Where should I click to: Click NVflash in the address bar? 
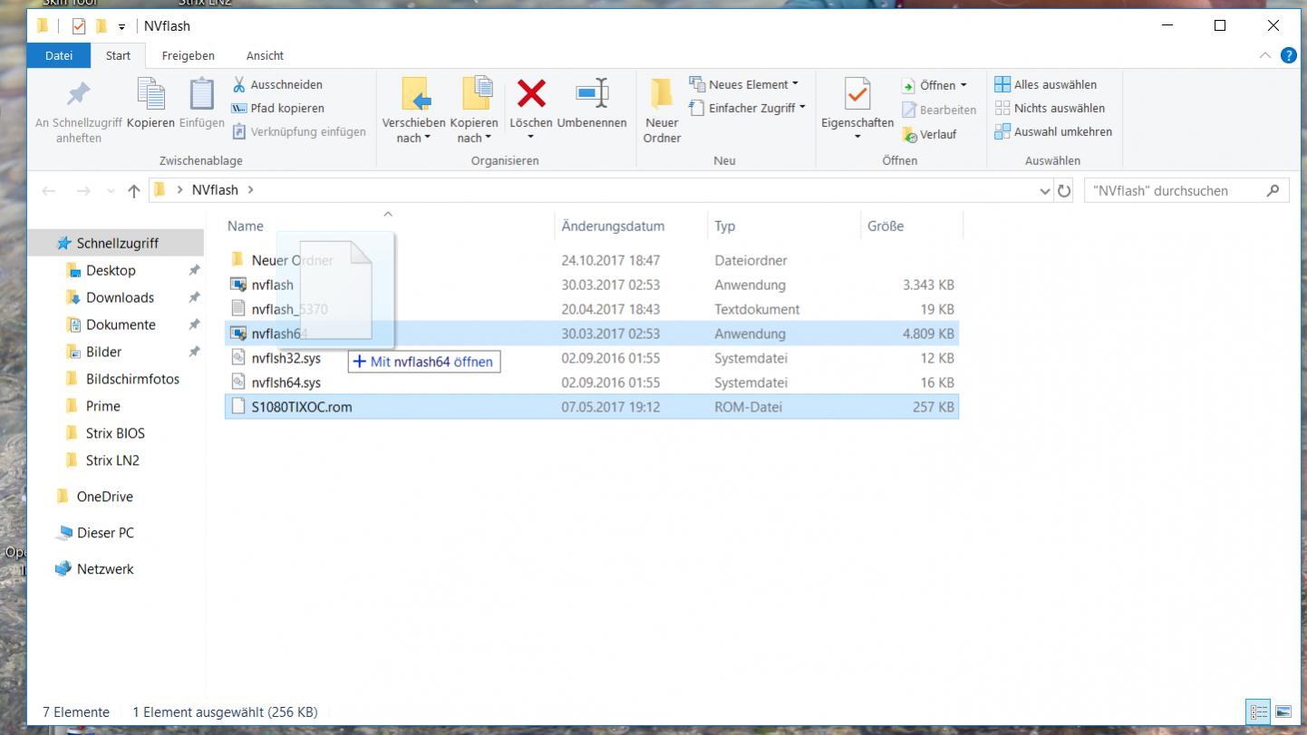click(x=215, y=189)
